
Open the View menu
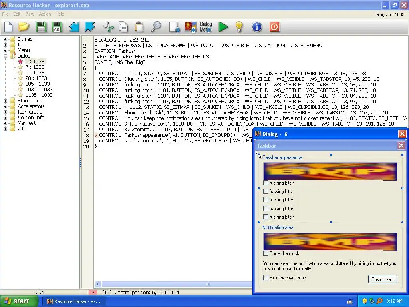tap(30, 14)
